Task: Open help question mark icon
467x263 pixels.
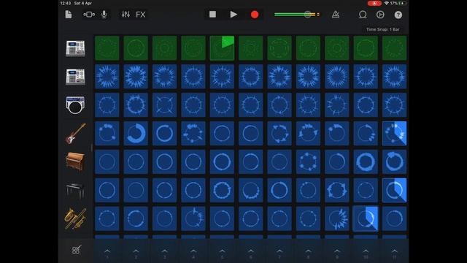Action: (398, 15)
